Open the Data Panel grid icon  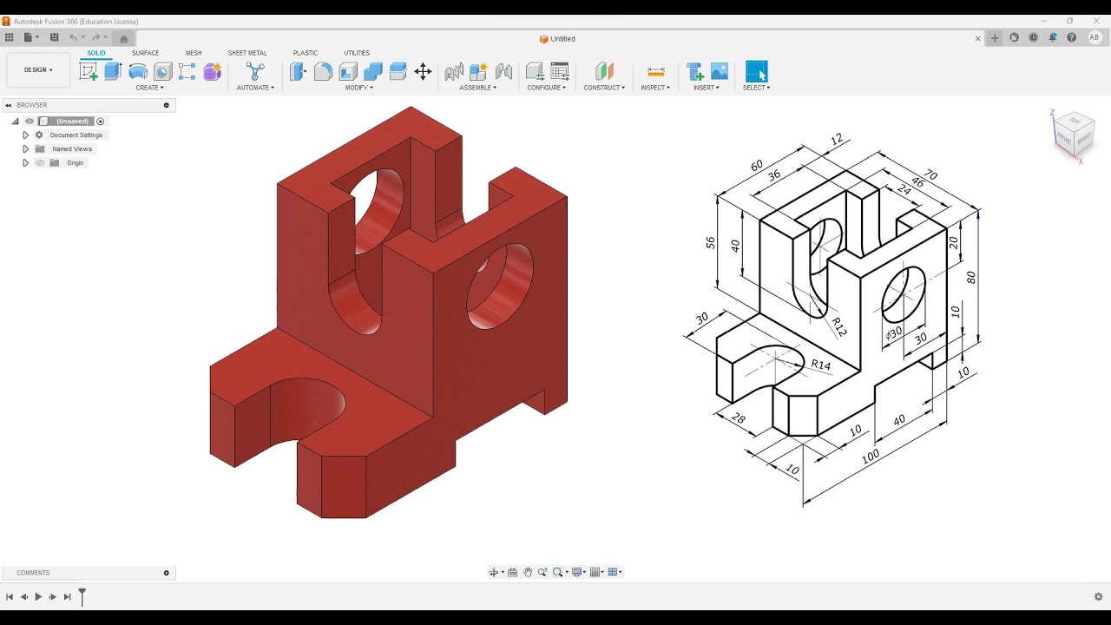(x=10, y=37)
